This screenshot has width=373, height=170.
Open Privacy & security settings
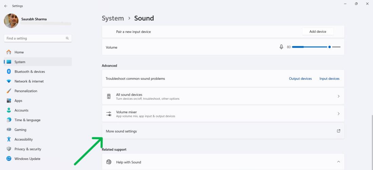pyautogui.click(x=28, y=149)
